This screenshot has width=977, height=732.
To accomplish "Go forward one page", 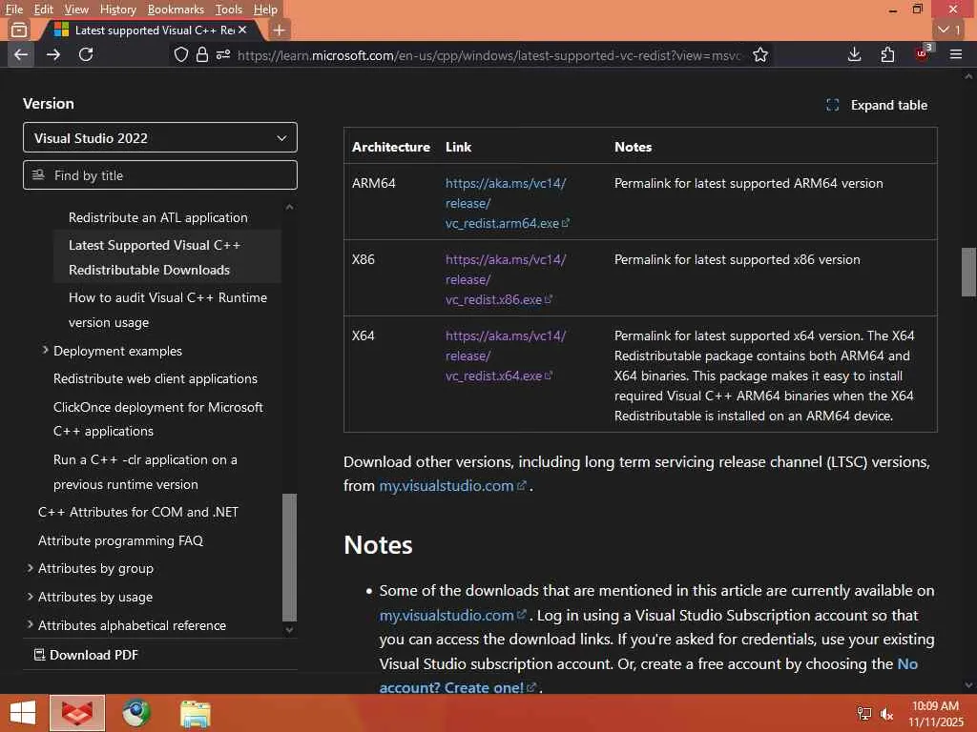I will click(x=53, y=54).
